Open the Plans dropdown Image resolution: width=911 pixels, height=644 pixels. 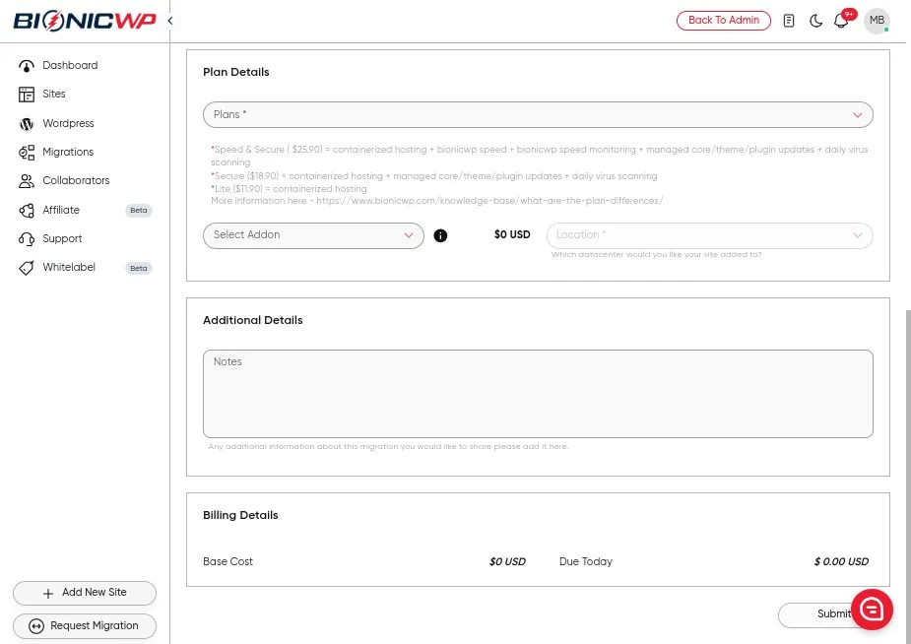coord(538,115)
